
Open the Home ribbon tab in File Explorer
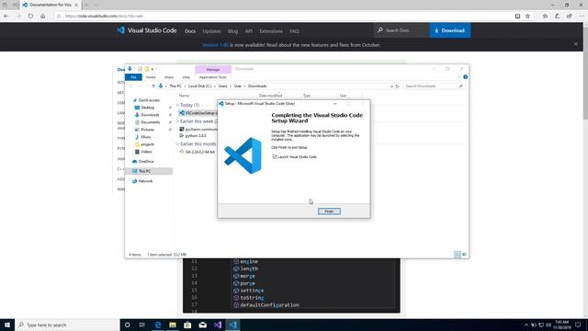click(x=151, y=77)
